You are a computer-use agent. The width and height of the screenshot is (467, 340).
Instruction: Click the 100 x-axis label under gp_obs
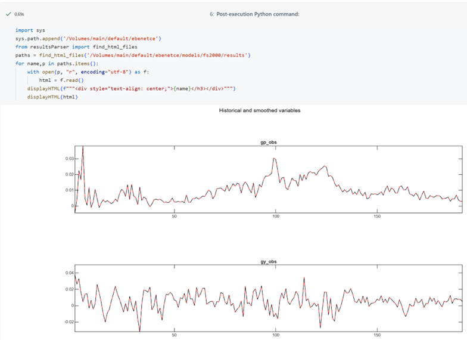tap(276, 216)
